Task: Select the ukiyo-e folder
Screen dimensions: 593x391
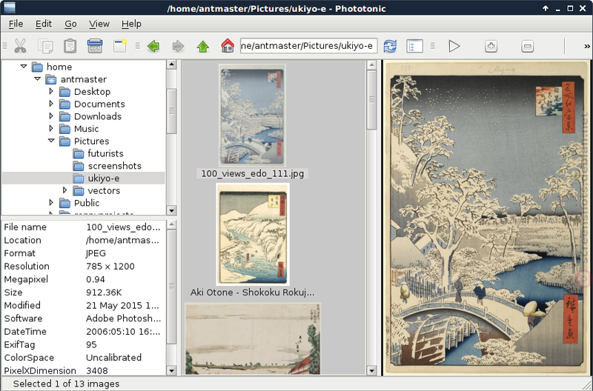Action: point(83,178)
